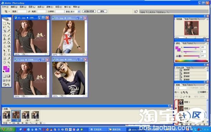Viewport: 211px width, 132px height.
Task: Click the 前面的图像 (Front Image) button
Action: coord(89,11)
